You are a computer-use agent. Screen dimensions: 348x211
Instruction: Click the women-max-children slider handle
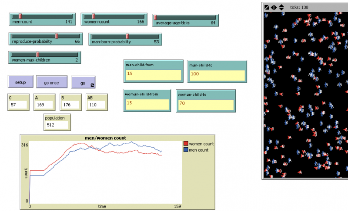(x=37, y=54)
